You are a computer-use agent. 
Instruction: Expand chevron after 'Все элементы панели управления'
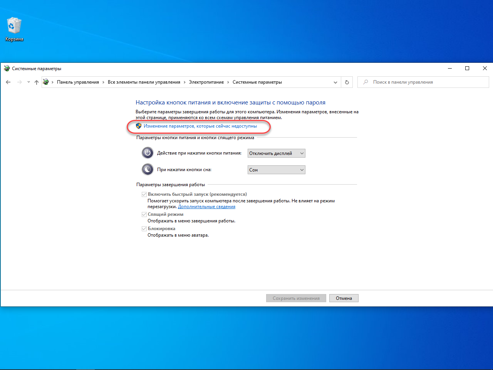click(x=184, y=82)
